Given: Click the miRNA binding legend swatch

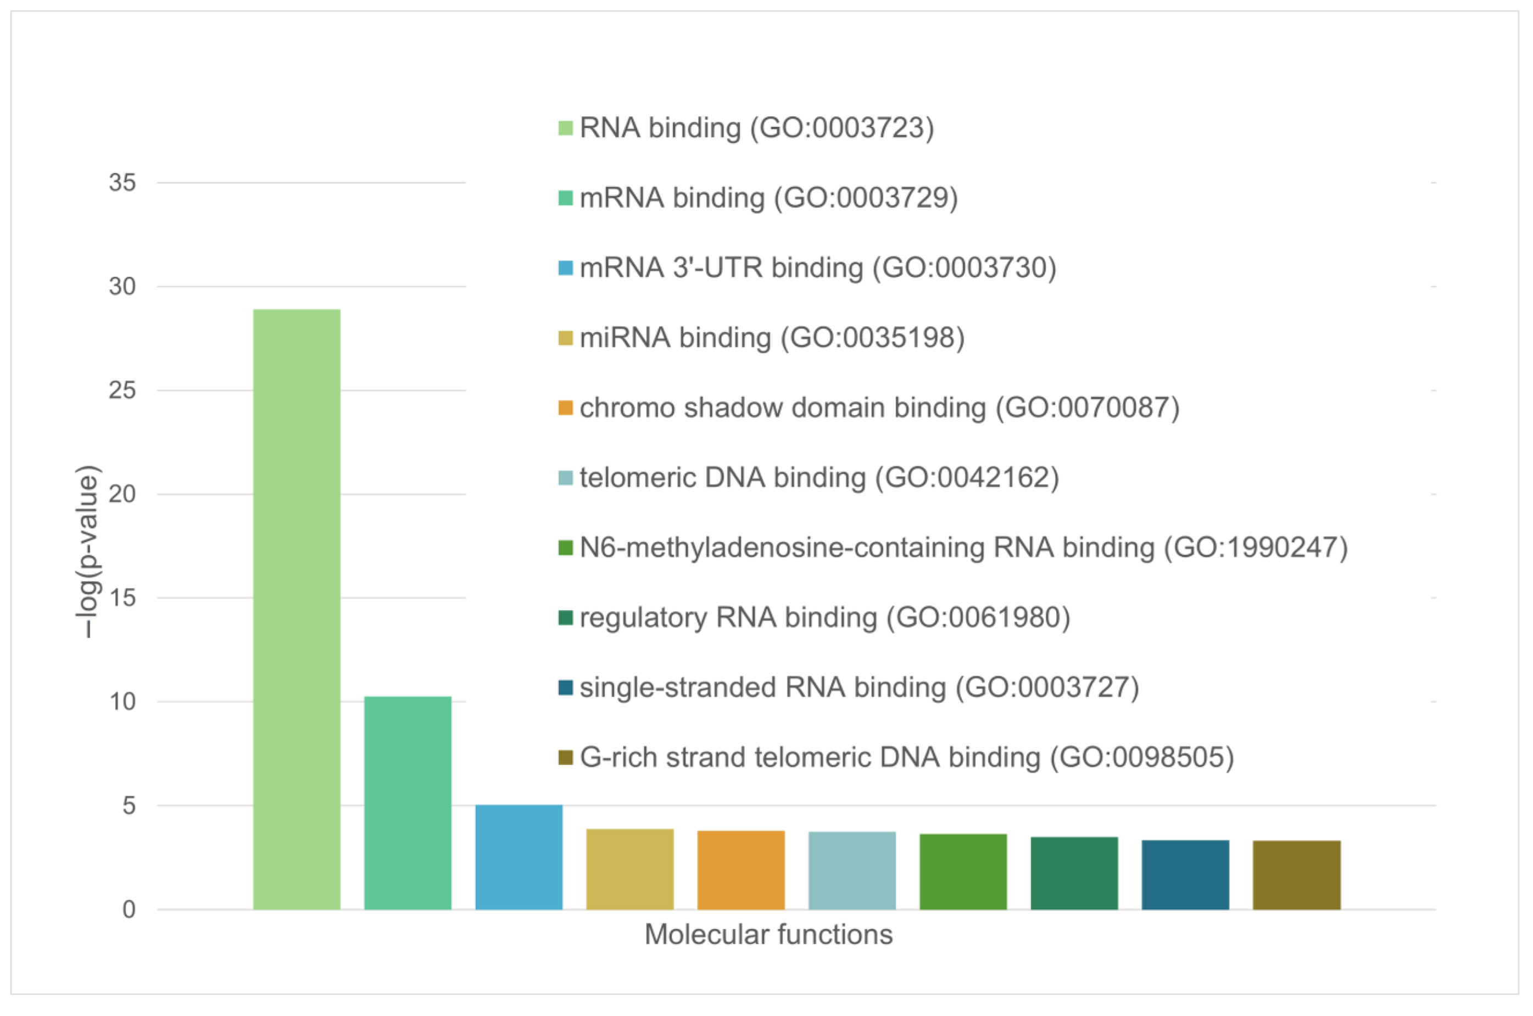Looking at the screenshot, I should [565, 338].
